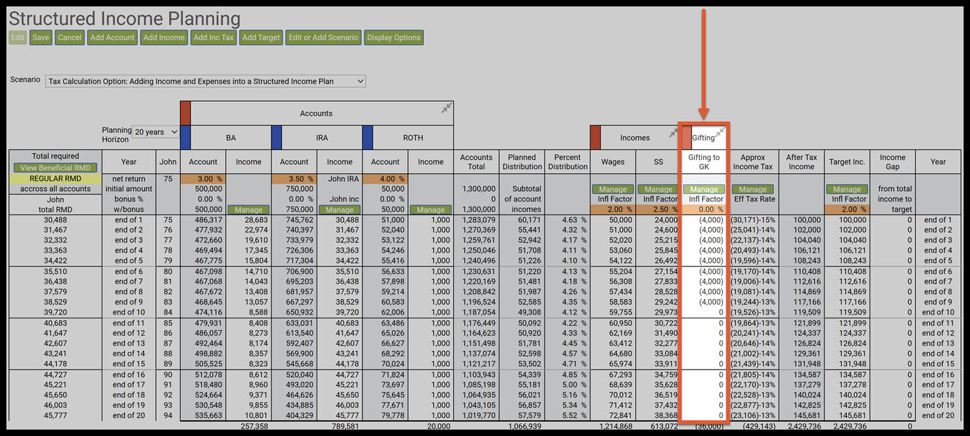Click Add Target
This screenshot has width=970, height=436.
tap(261, 37)
